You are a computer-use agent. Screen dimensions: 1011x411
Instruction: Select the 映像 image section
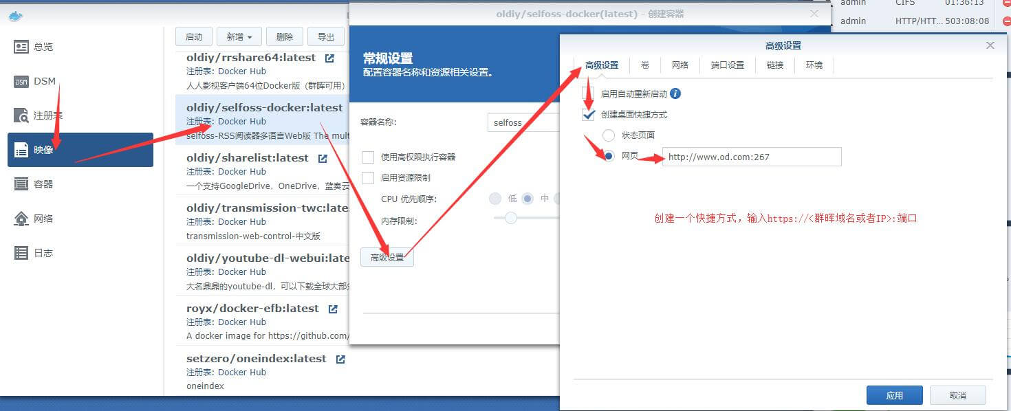coord(80,150)
